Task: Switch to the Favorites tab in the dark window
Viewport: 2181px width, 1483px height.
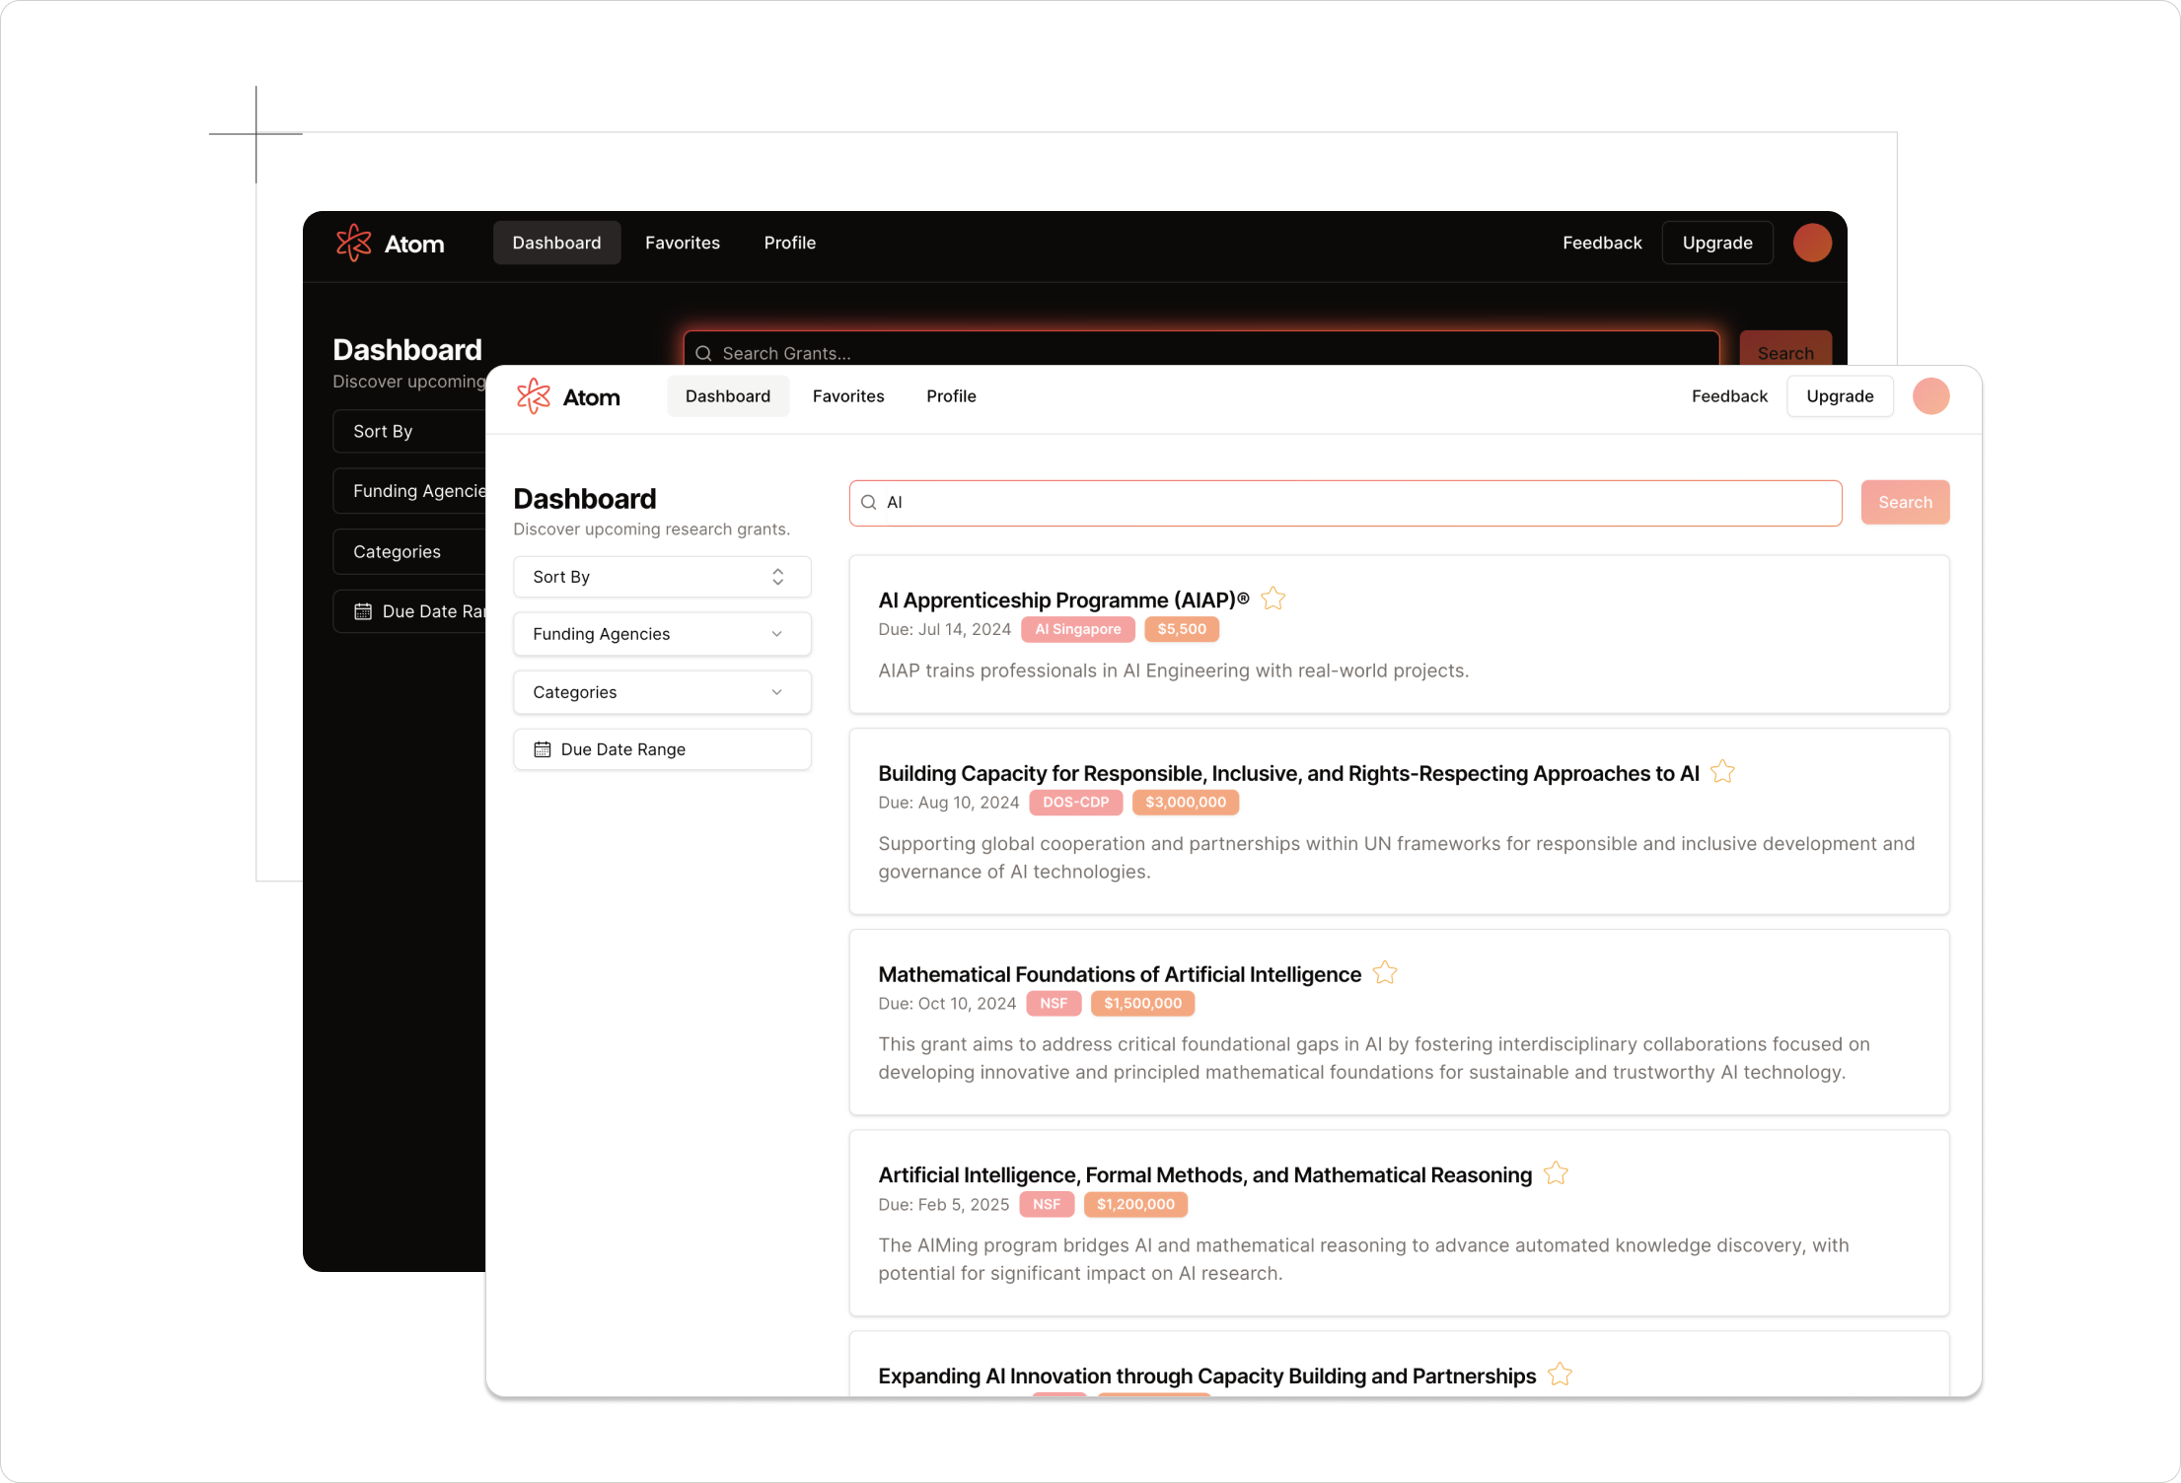Action: coord(683,243)
